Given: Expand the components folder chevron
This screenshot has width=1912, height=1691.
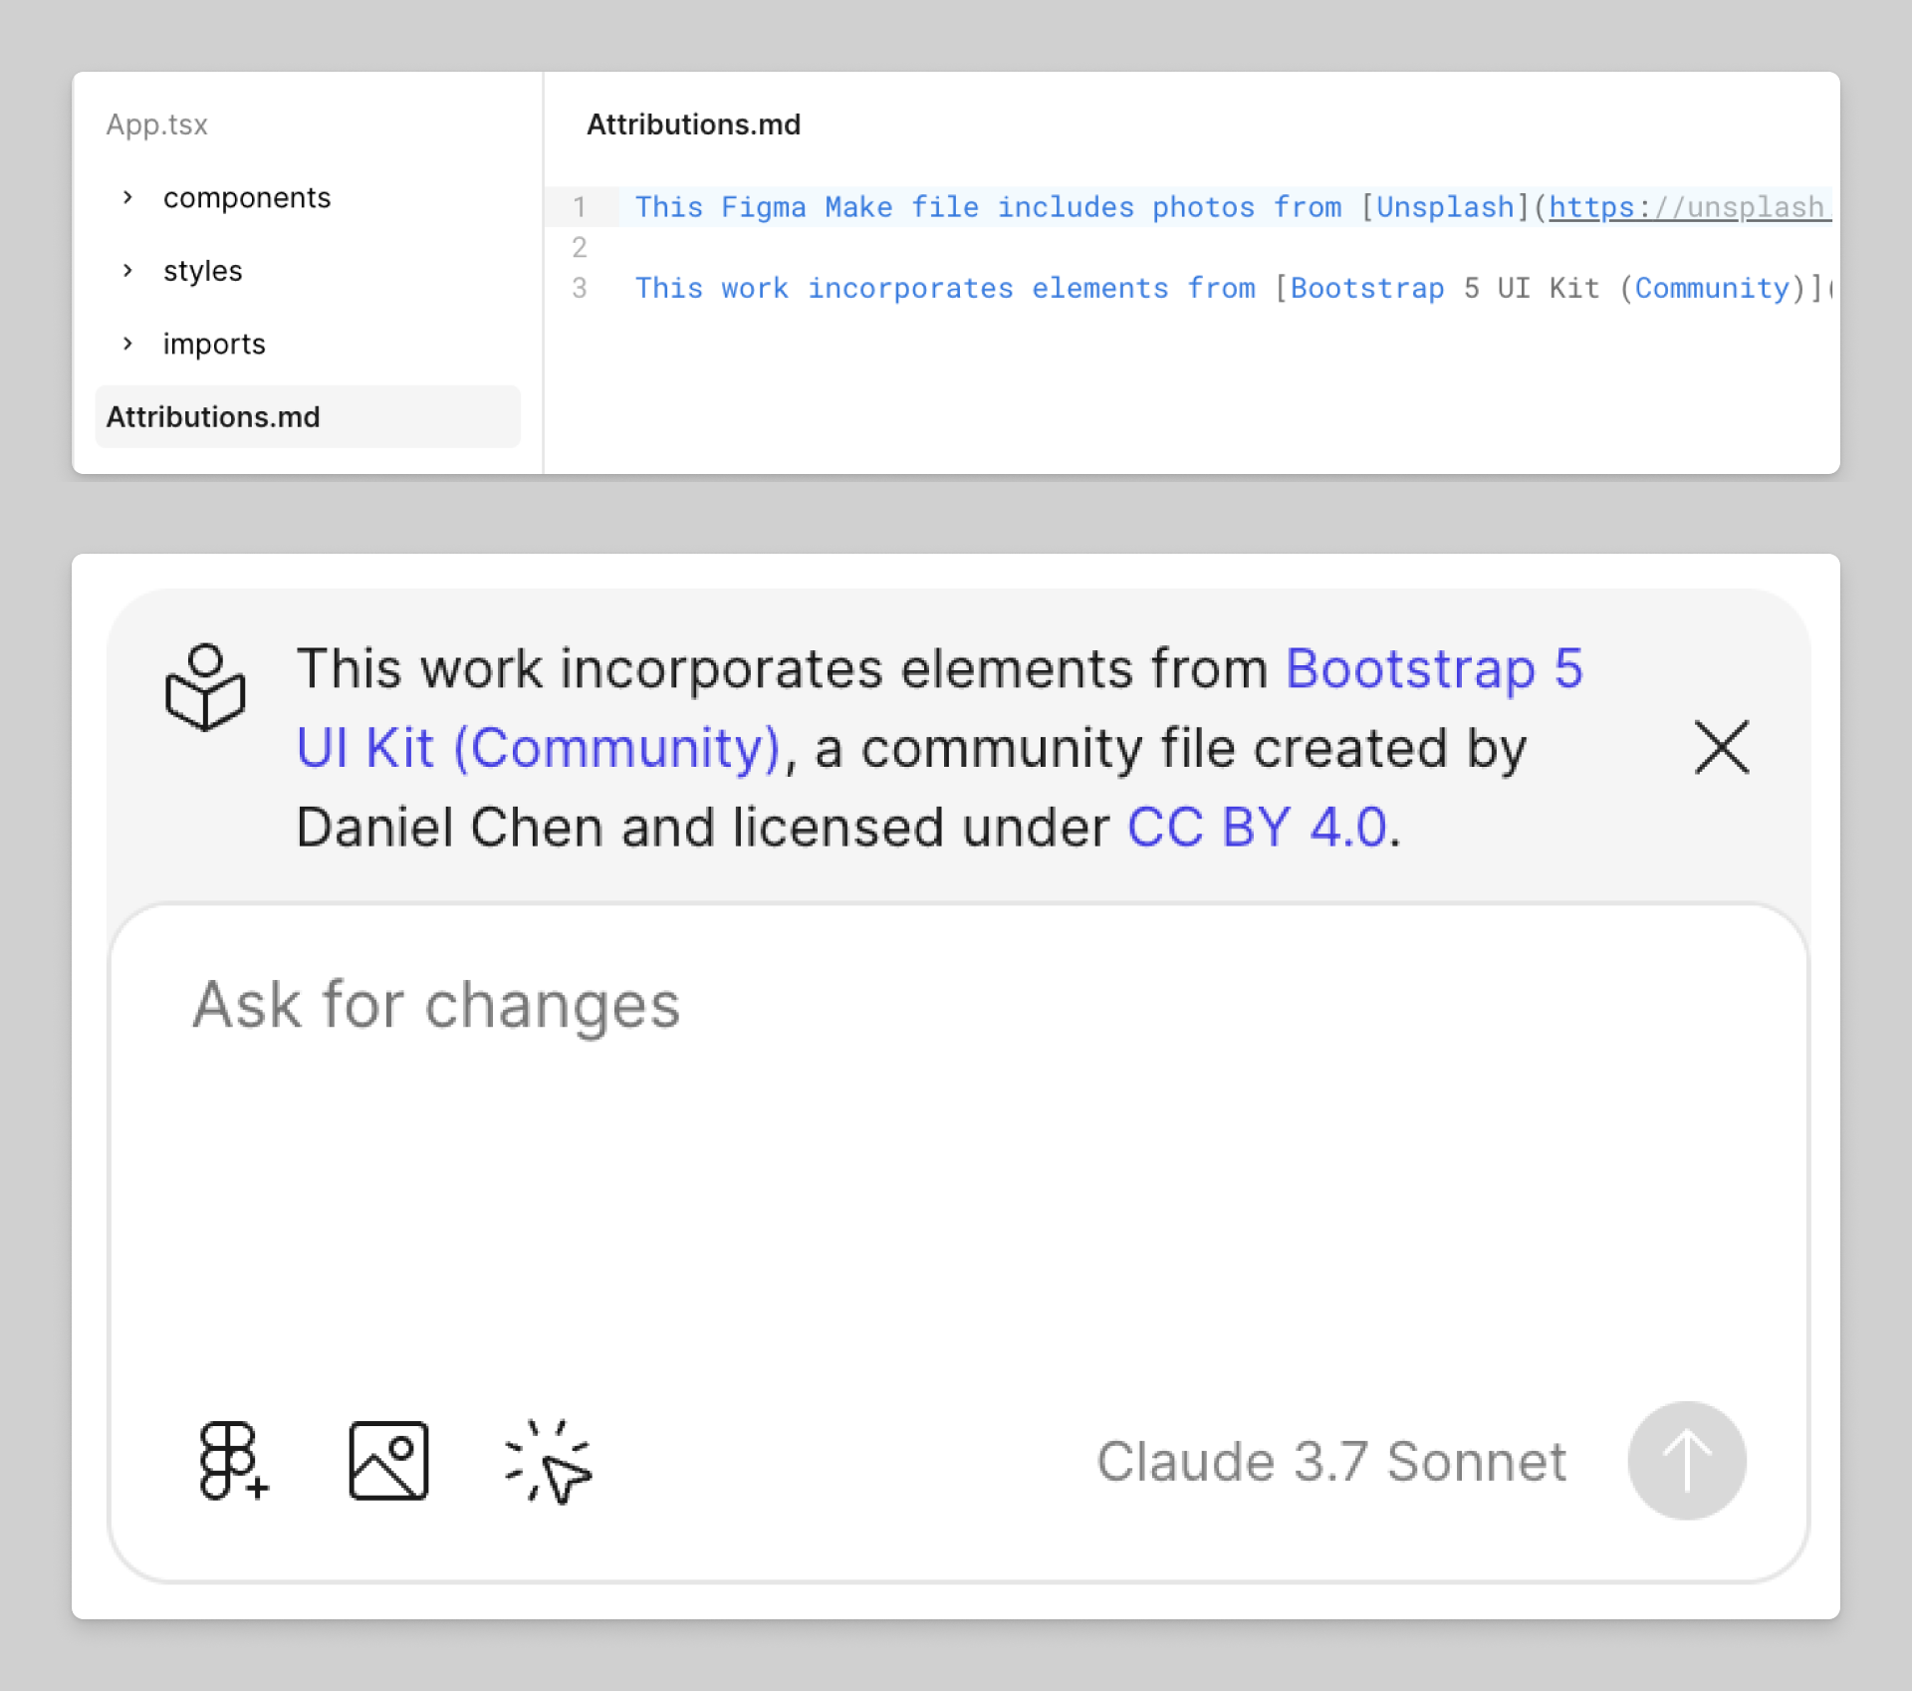Looking at the screenshot, I should click(x=127, y=197).
